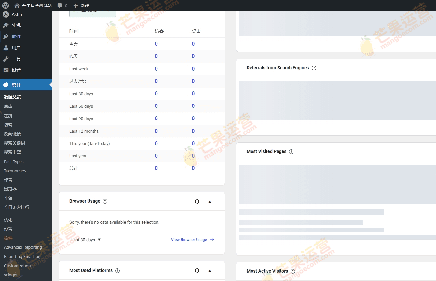Click the 芒果运营测试站 site name link
The height and width of the screenshot is (281, 436).
[37, 6]
